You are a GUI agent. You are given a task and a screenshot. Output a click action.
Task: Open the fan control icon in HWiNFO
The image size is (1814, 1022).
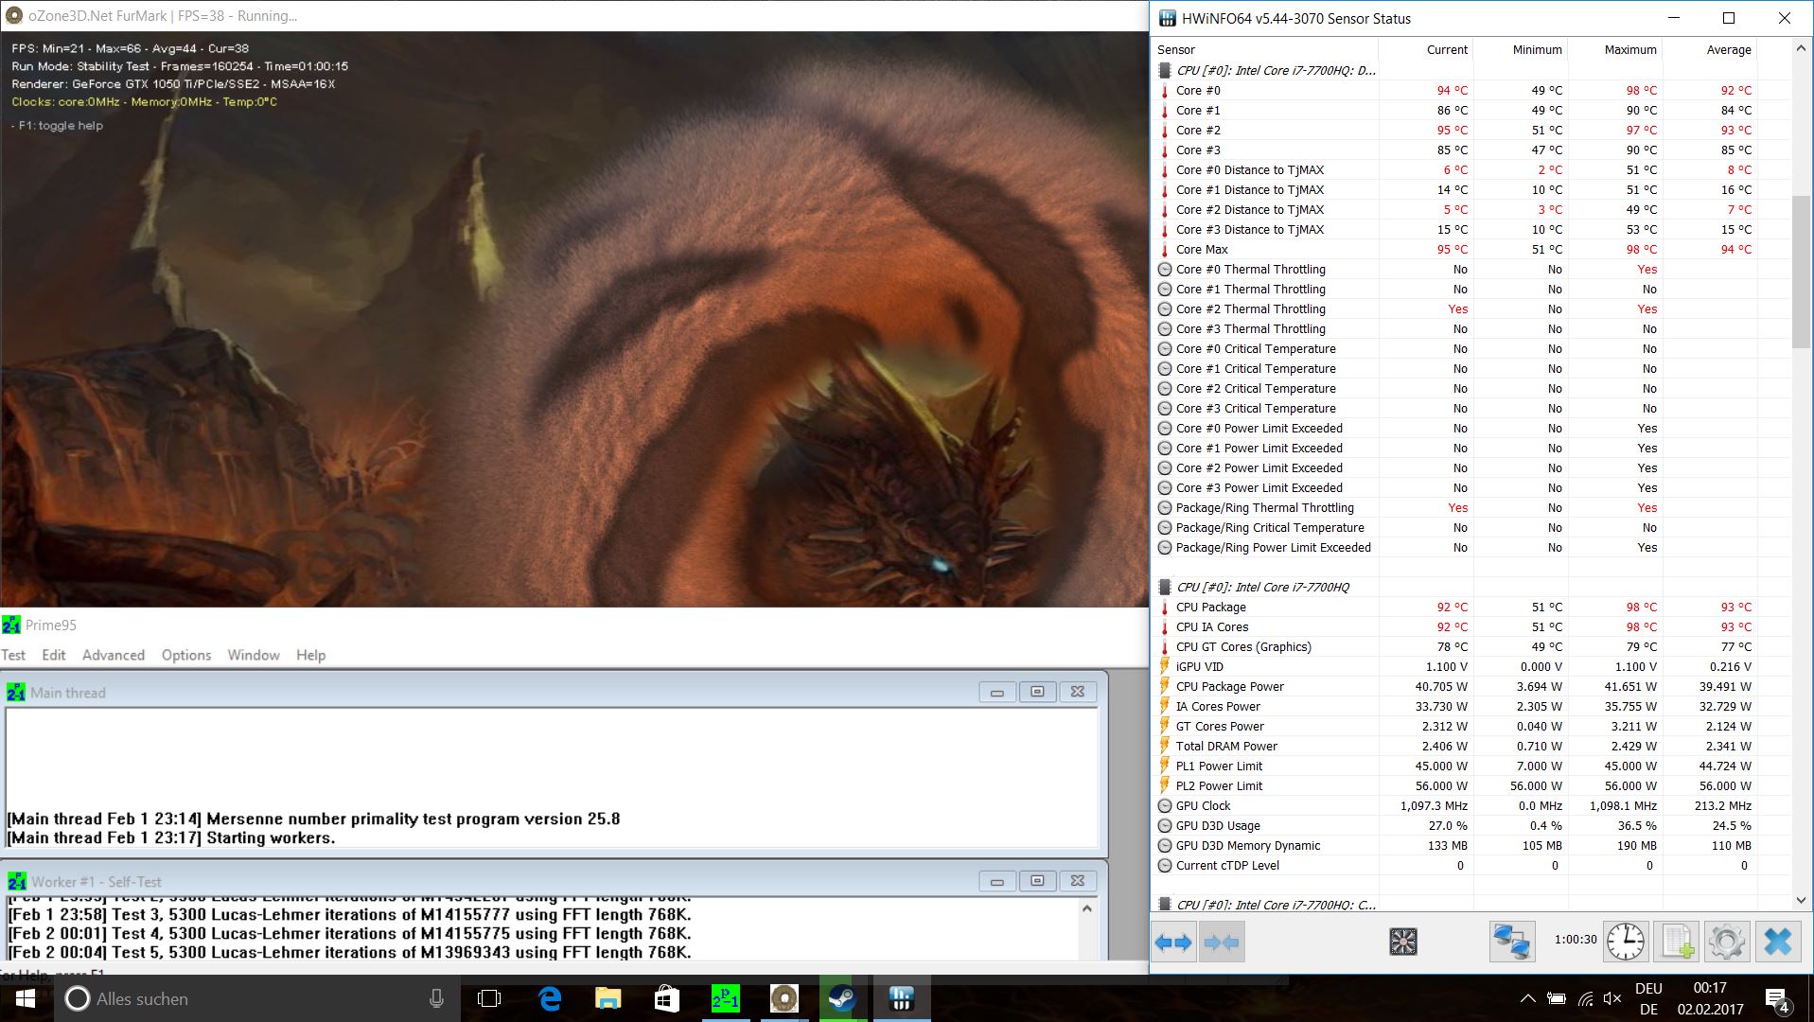click(1402, 942)
